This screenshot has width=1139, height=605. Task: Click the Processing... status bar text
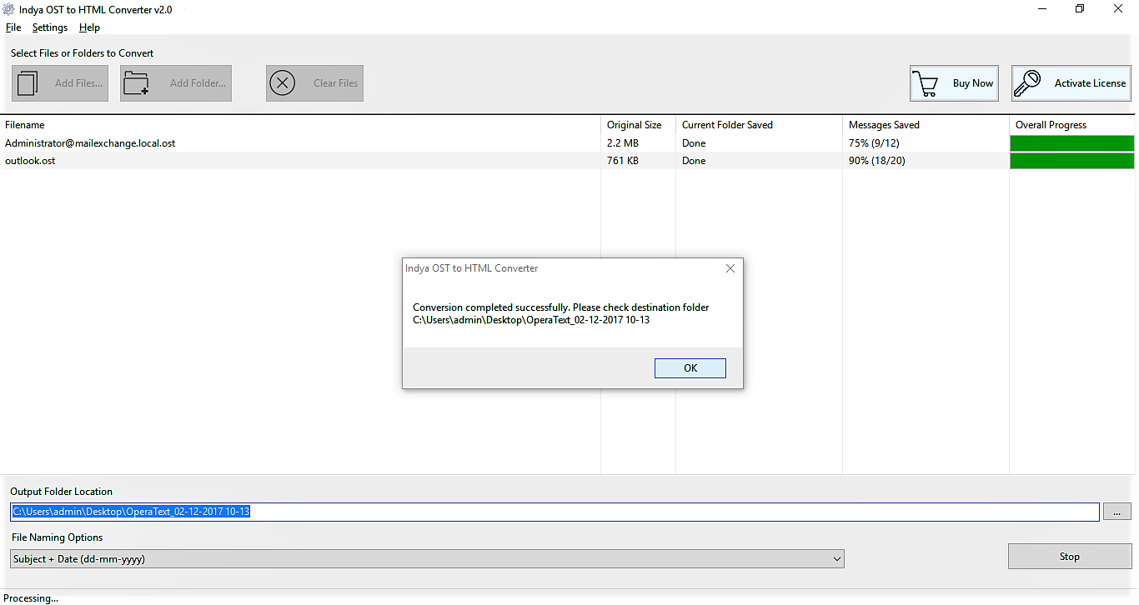(31, 598)
